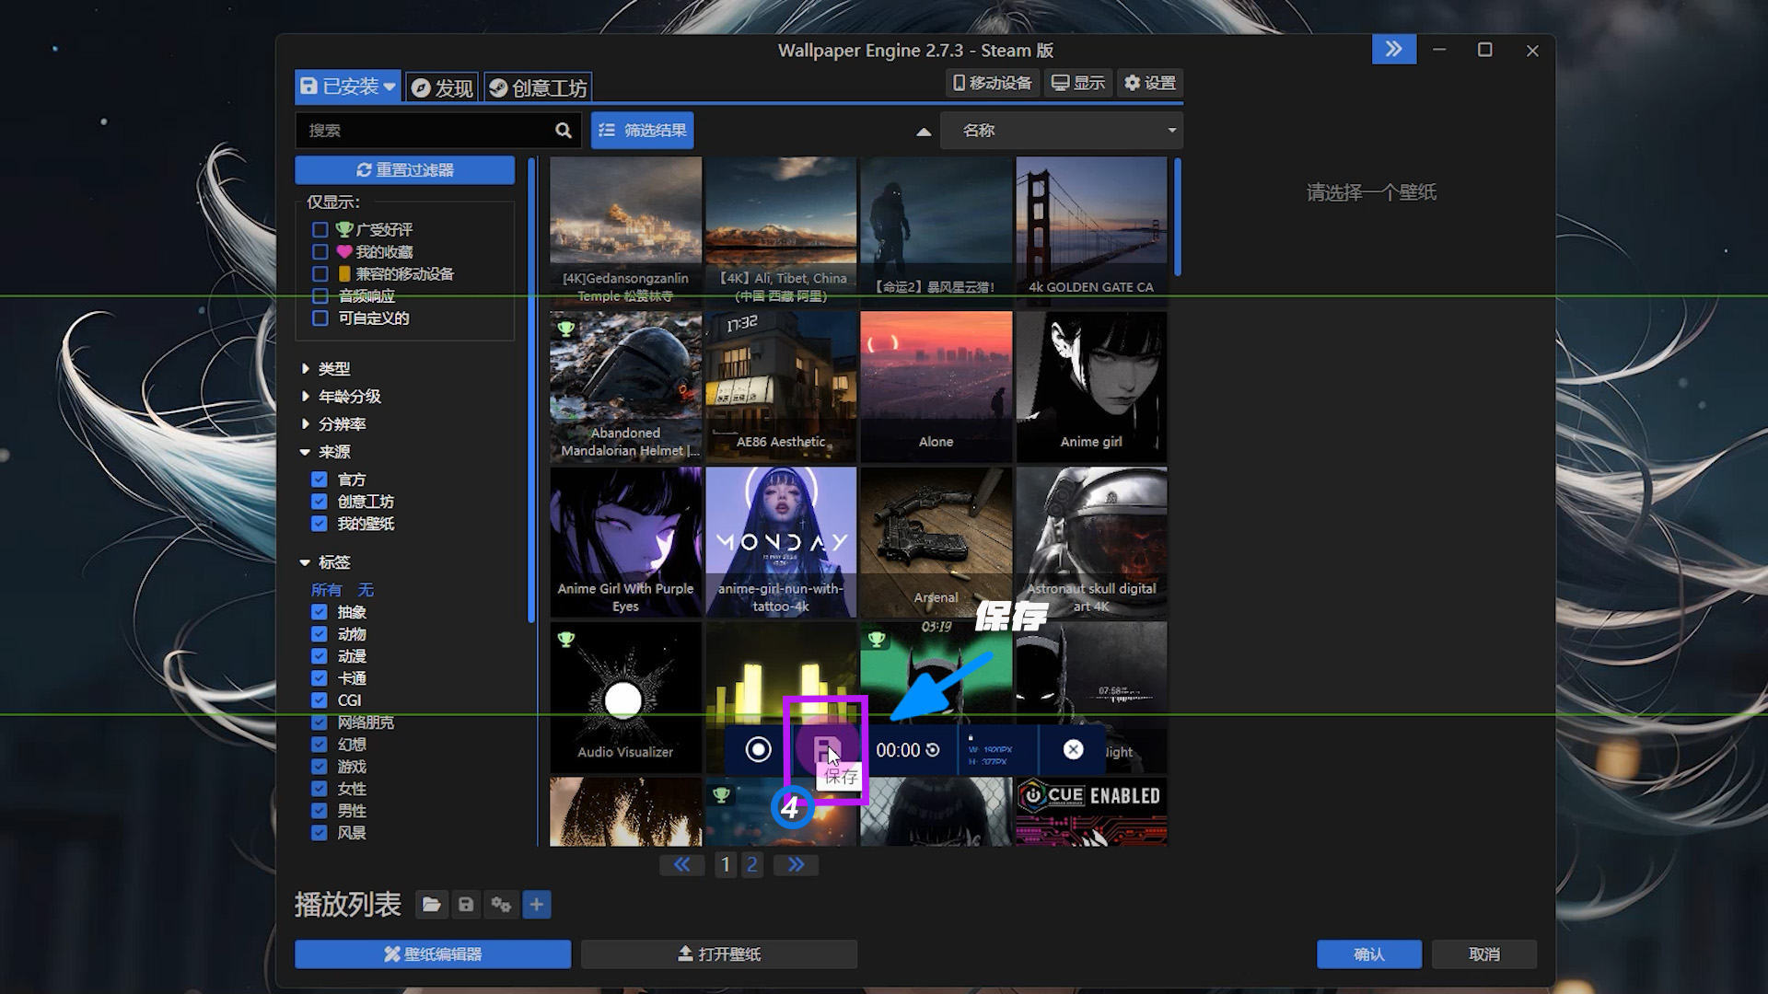Enable 广受好评 filter checkbox
Viewport: 1768px width, 994px height.
pyautogui.click(x=320, y=230)
